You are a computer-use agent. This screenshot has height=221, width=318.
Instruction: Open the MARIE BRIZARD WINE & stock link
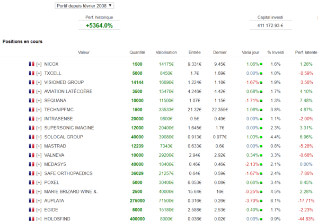point(70,192)
